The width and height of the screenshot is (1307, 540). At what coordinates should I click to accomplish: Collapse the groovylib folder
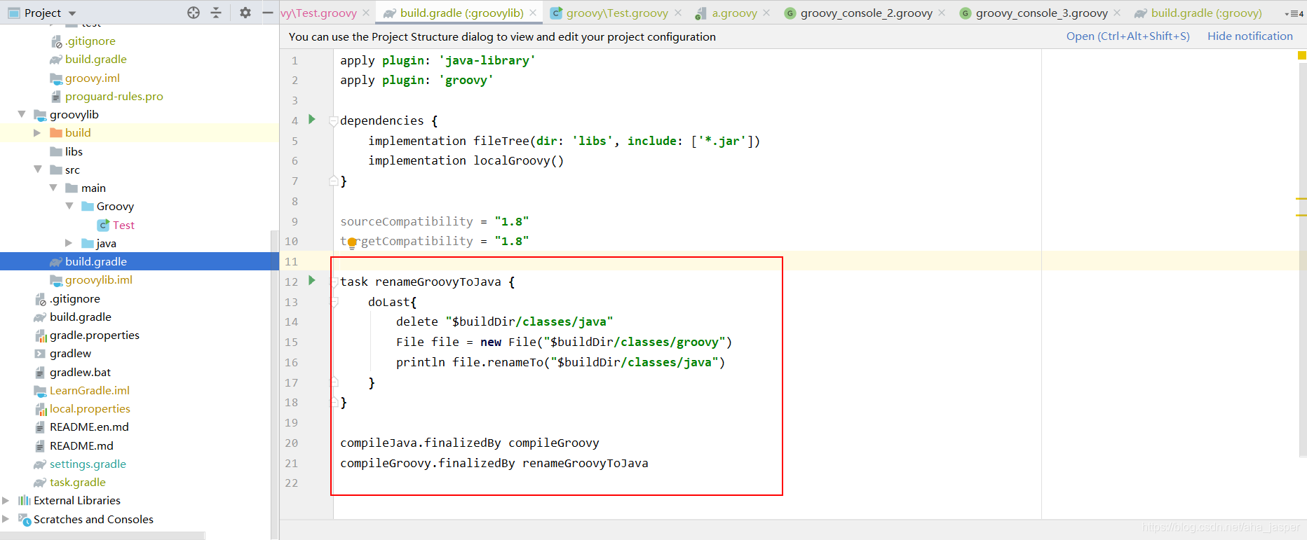click(22, 114)
